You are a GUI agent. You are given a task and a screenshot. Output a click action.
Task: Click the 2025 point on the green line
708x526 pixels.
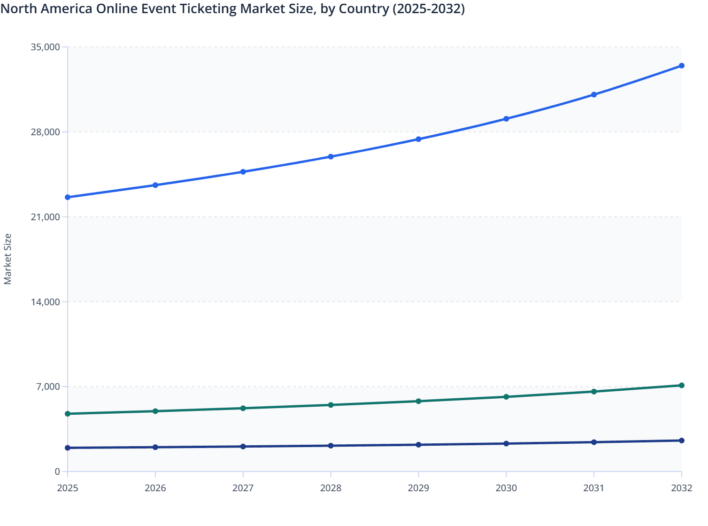[x=68, y=414]
